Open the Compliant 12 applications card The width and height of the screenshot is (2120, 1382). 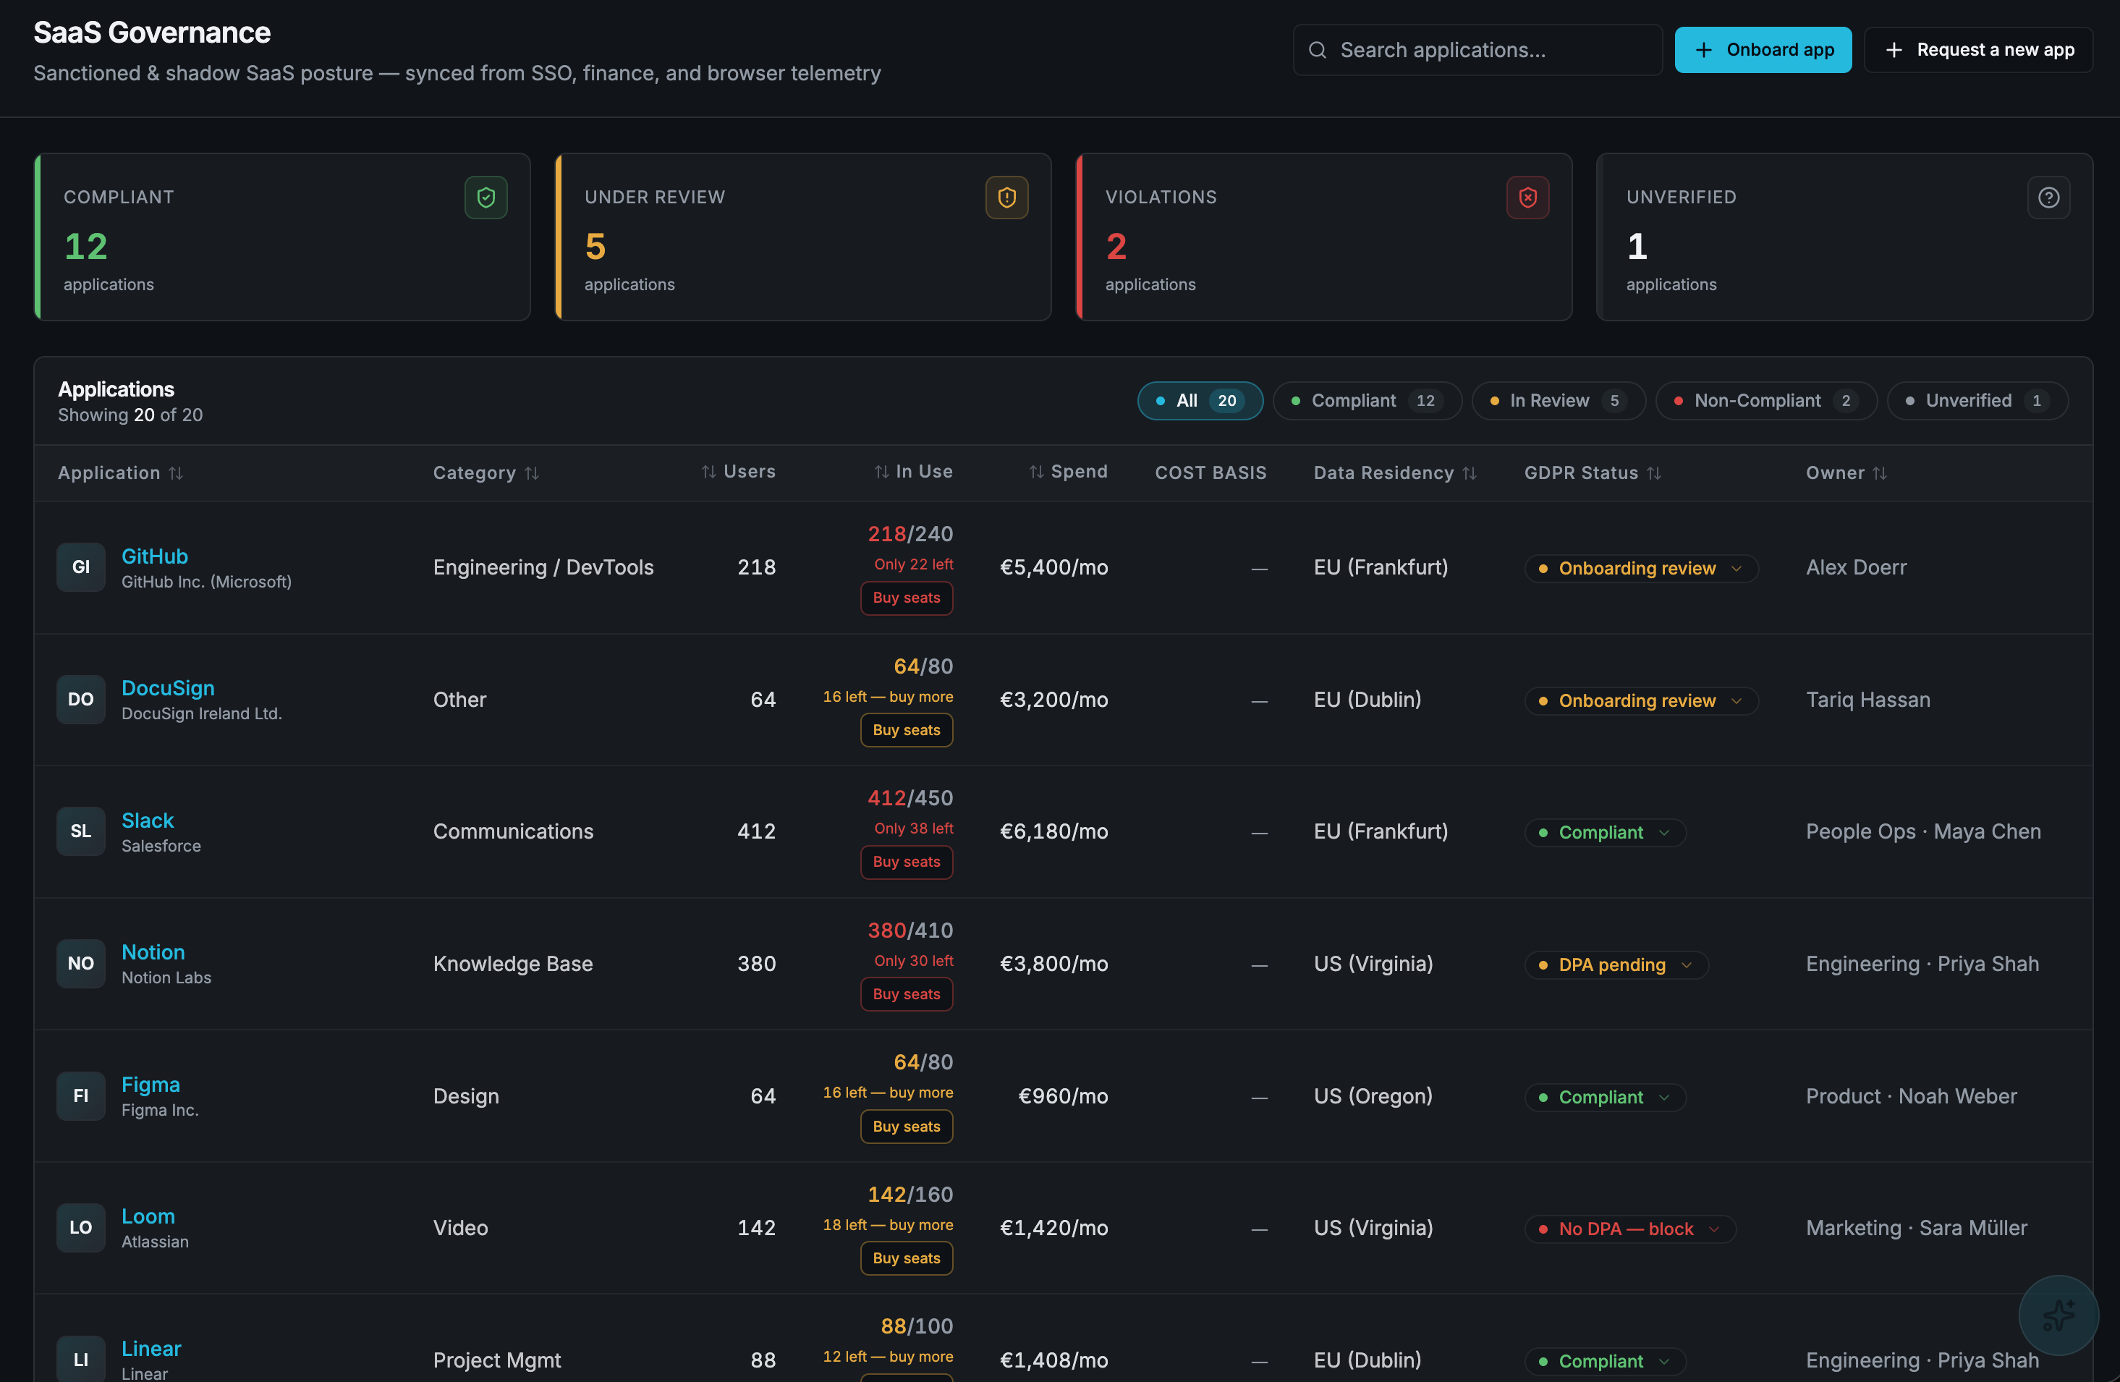pyautogui.click(x=282, y=237)
